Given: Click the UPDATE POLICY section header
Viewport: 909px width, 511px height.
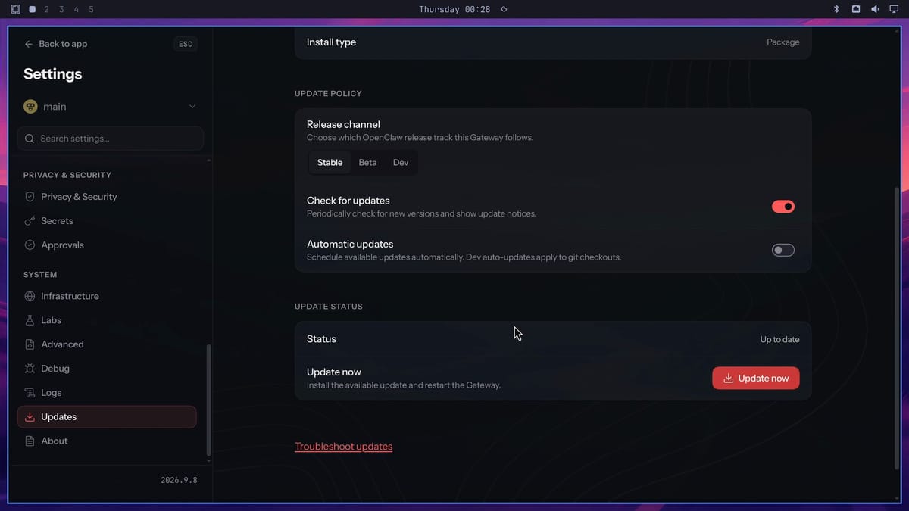Looking at the screenshot, I should tap(328, 94).
